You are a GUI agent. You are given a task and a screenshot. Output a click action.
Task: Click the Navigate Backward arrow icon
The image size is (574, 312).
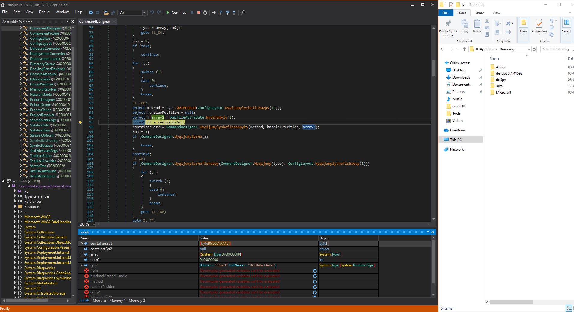coord(91,13)
